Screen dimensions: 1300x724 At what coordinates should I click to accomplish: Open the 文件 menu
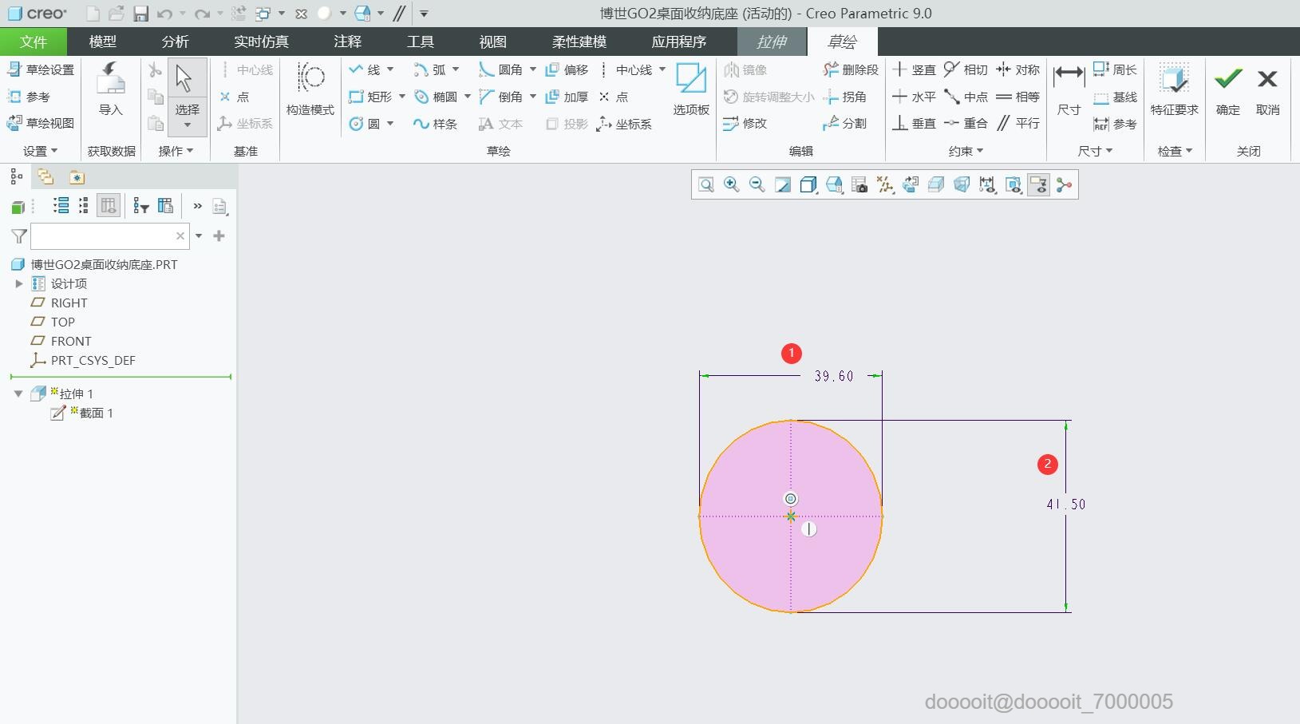pos(33,42)
